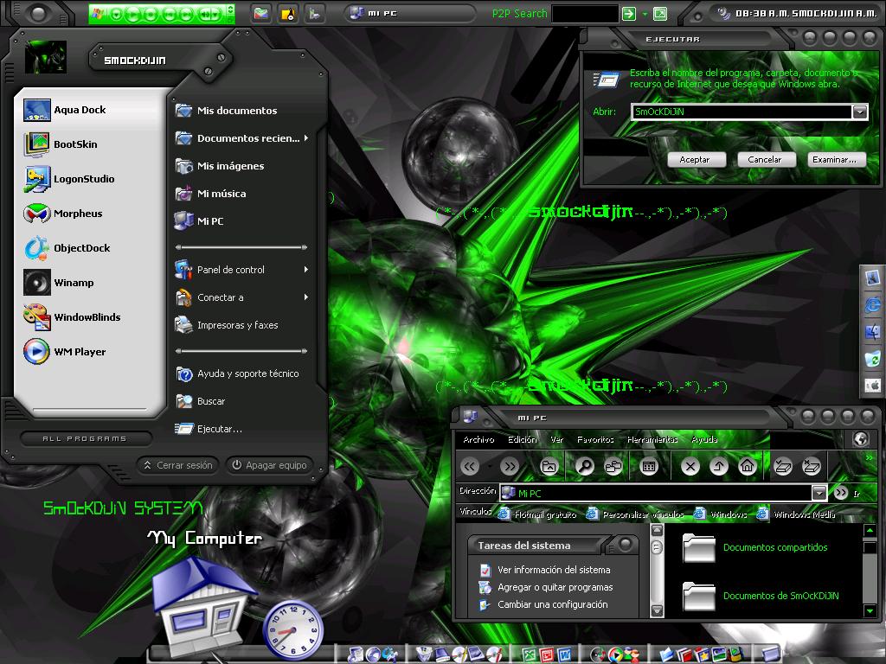
Task: Expand Documentos recientes submenu arrow
Action: coord(305,137)
